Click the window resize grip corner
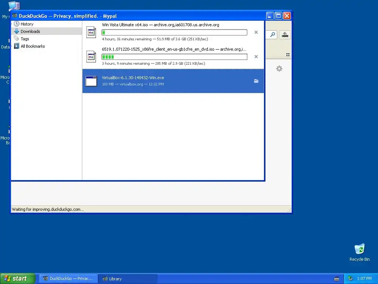 click(289, 210)
